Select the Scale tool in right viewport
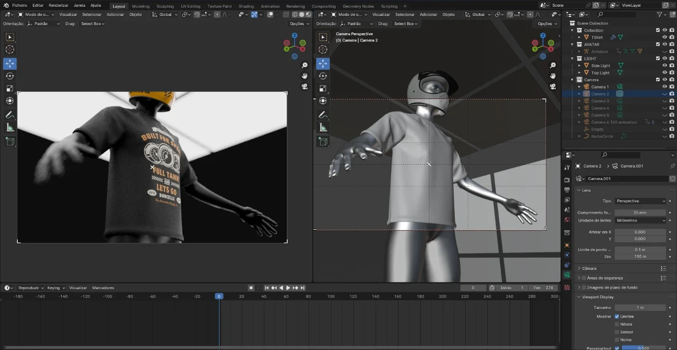The width and height of the screenshot is (677, 350). tap(323, 88)
